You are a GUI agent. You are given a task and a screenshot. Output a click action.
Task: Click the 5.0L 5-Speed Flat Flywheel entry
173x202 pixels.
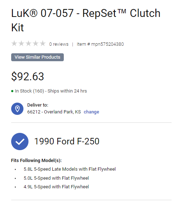click(56, 178)
